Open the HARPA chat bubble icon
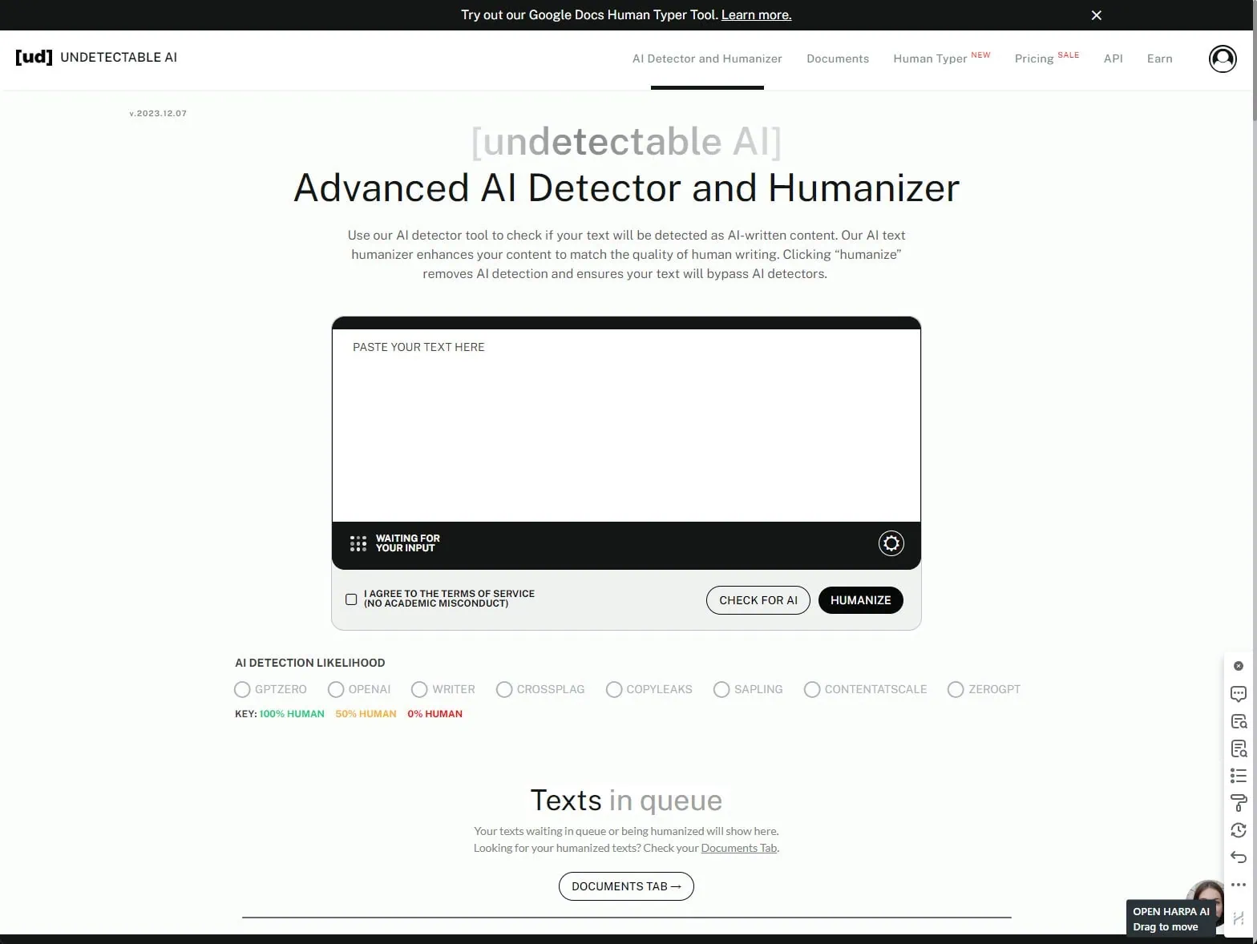 tap(1238, 694)
